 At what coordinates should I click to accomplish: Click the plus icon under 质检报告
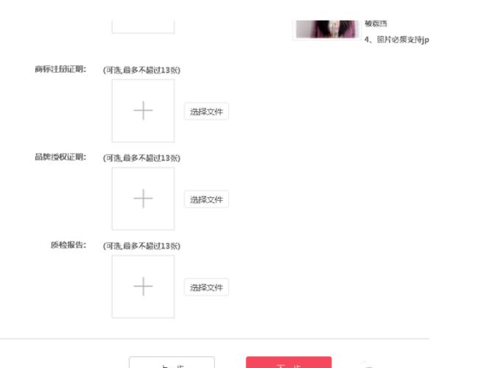(143, 286)
